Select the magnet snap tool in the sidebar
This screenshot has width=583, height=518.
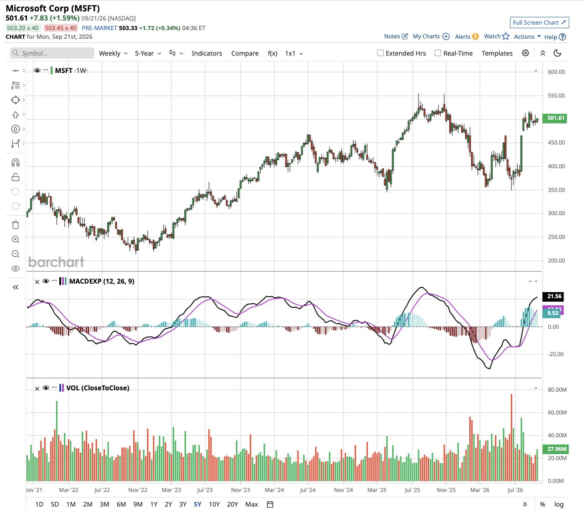[16, 163]
